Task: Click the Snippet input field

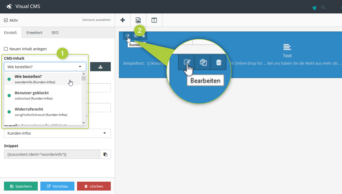Action: coord(52,154)
